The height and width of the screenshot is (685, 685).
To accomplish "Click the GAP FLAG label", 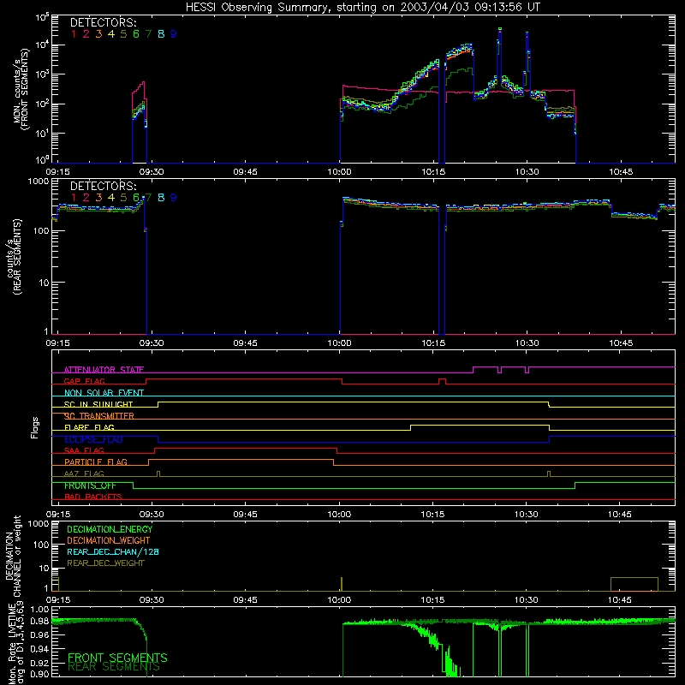I will (x=84, y=381).
